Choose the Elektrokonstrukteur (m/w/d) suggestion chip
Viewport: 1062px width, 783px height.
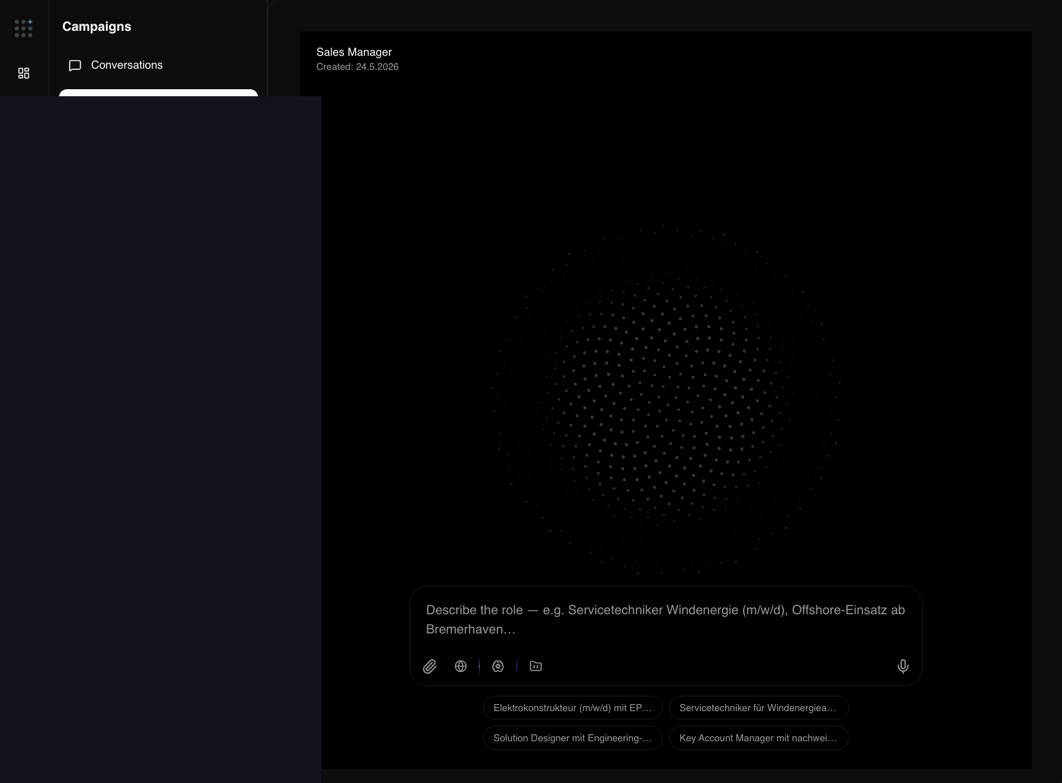coord(572,708)
